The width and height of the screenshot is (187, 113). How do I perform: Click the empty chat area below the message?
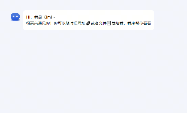93,72
